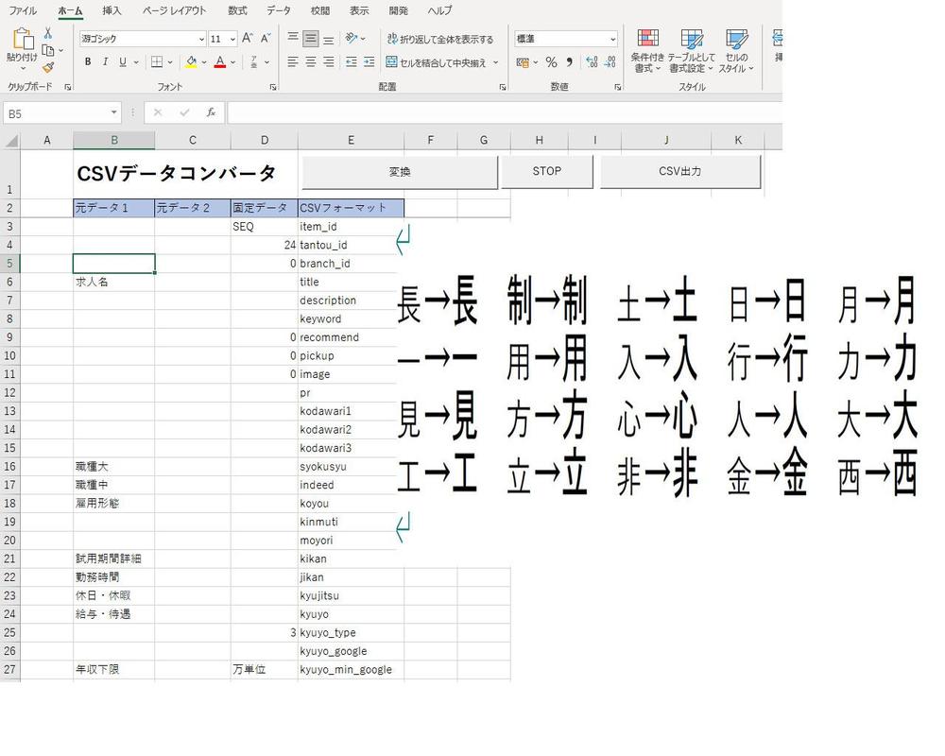The width and height of the screenshot is (945, 756).
Task: Select cell containing tantou_id
Action: click(x=351, y=245)
